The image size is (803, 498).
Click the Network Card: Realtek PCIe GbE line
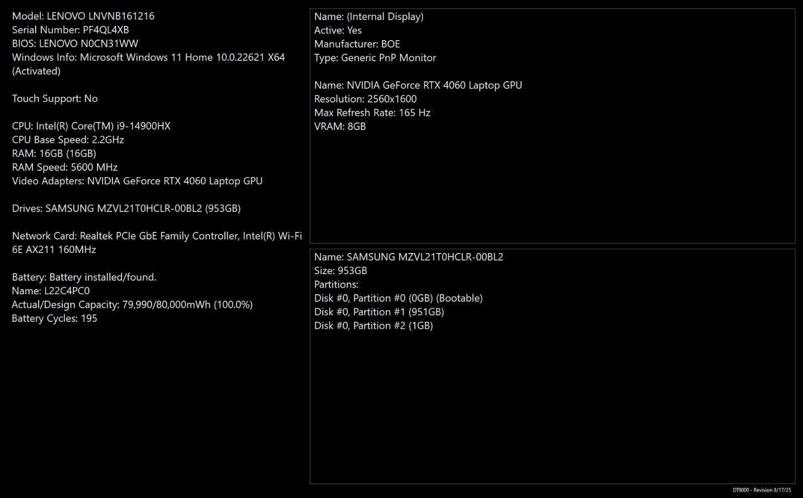157,236
